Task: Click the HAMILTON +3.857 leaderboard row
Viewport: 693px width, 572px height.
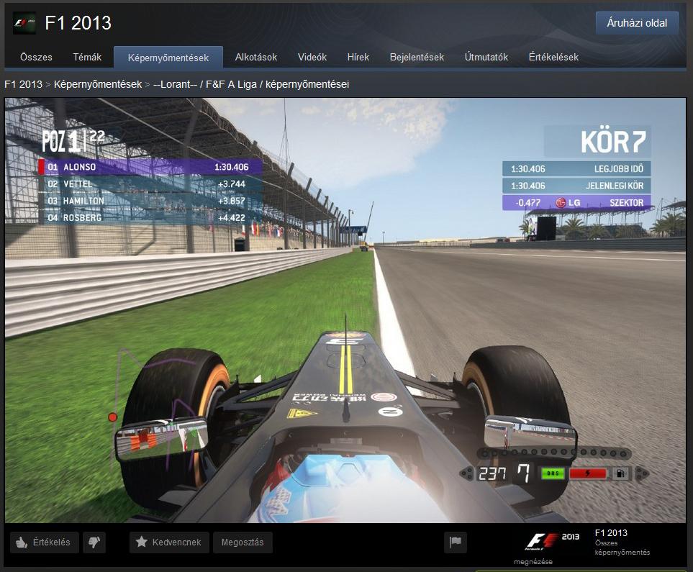Action: [x=150, y=201]
